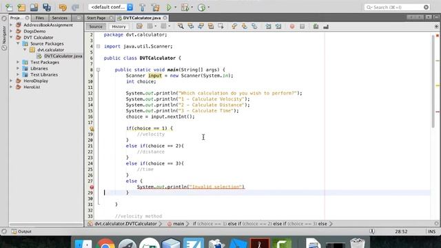Jump to last edit location icon
441x248 pixels.
click(x=139, y=26)
